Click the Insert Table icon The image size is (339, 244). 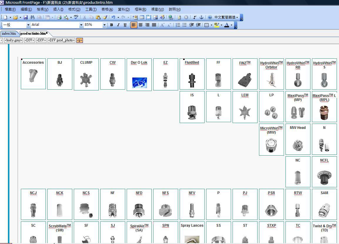point(142,17)
